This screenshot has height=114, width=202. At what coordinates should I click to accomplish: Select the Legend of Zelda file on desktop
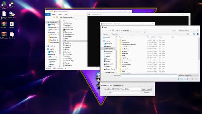pyautogui.click(x=4, y=16)
